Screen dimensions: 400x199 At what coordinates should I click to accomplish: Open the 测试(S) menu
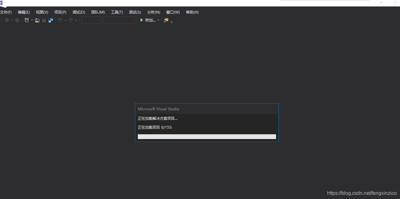click(x=135, y=12)
